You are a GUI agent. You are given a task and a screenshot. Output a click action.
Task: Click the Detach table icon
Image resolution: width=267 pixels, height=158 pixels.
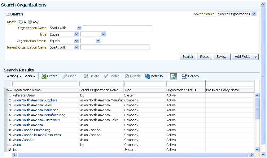pos(185,76)
